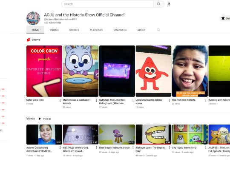Select the HOME tab
The height and width of the screenshot is (170, 230).
35,30
